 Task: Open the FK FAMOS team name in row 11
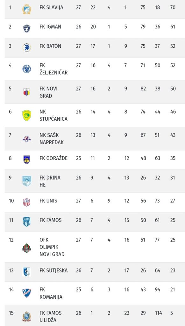51,220
